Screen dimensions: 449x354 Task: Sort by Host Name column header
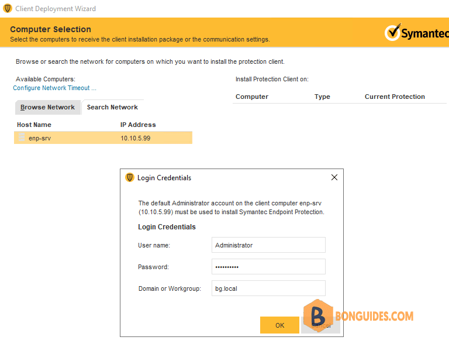pyautogui.click(x=34, y=125)
